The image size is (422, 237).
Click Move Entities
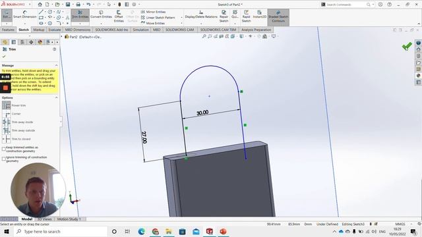tap(153, 23)
